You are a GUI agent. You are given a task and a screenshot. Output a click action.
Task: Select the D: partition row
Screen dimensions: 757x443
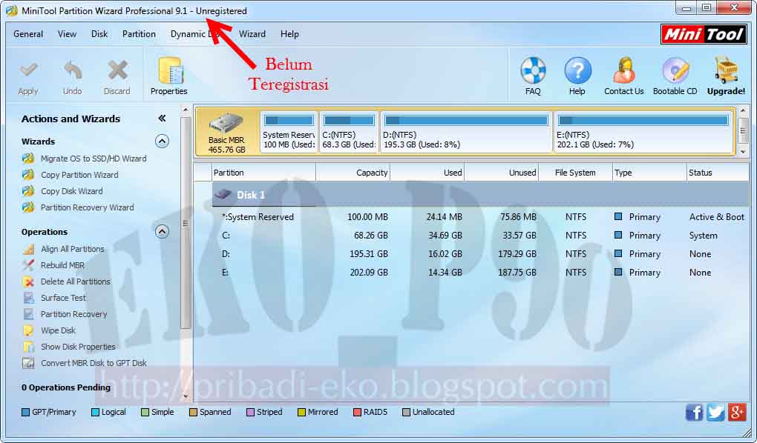(480, 254)
